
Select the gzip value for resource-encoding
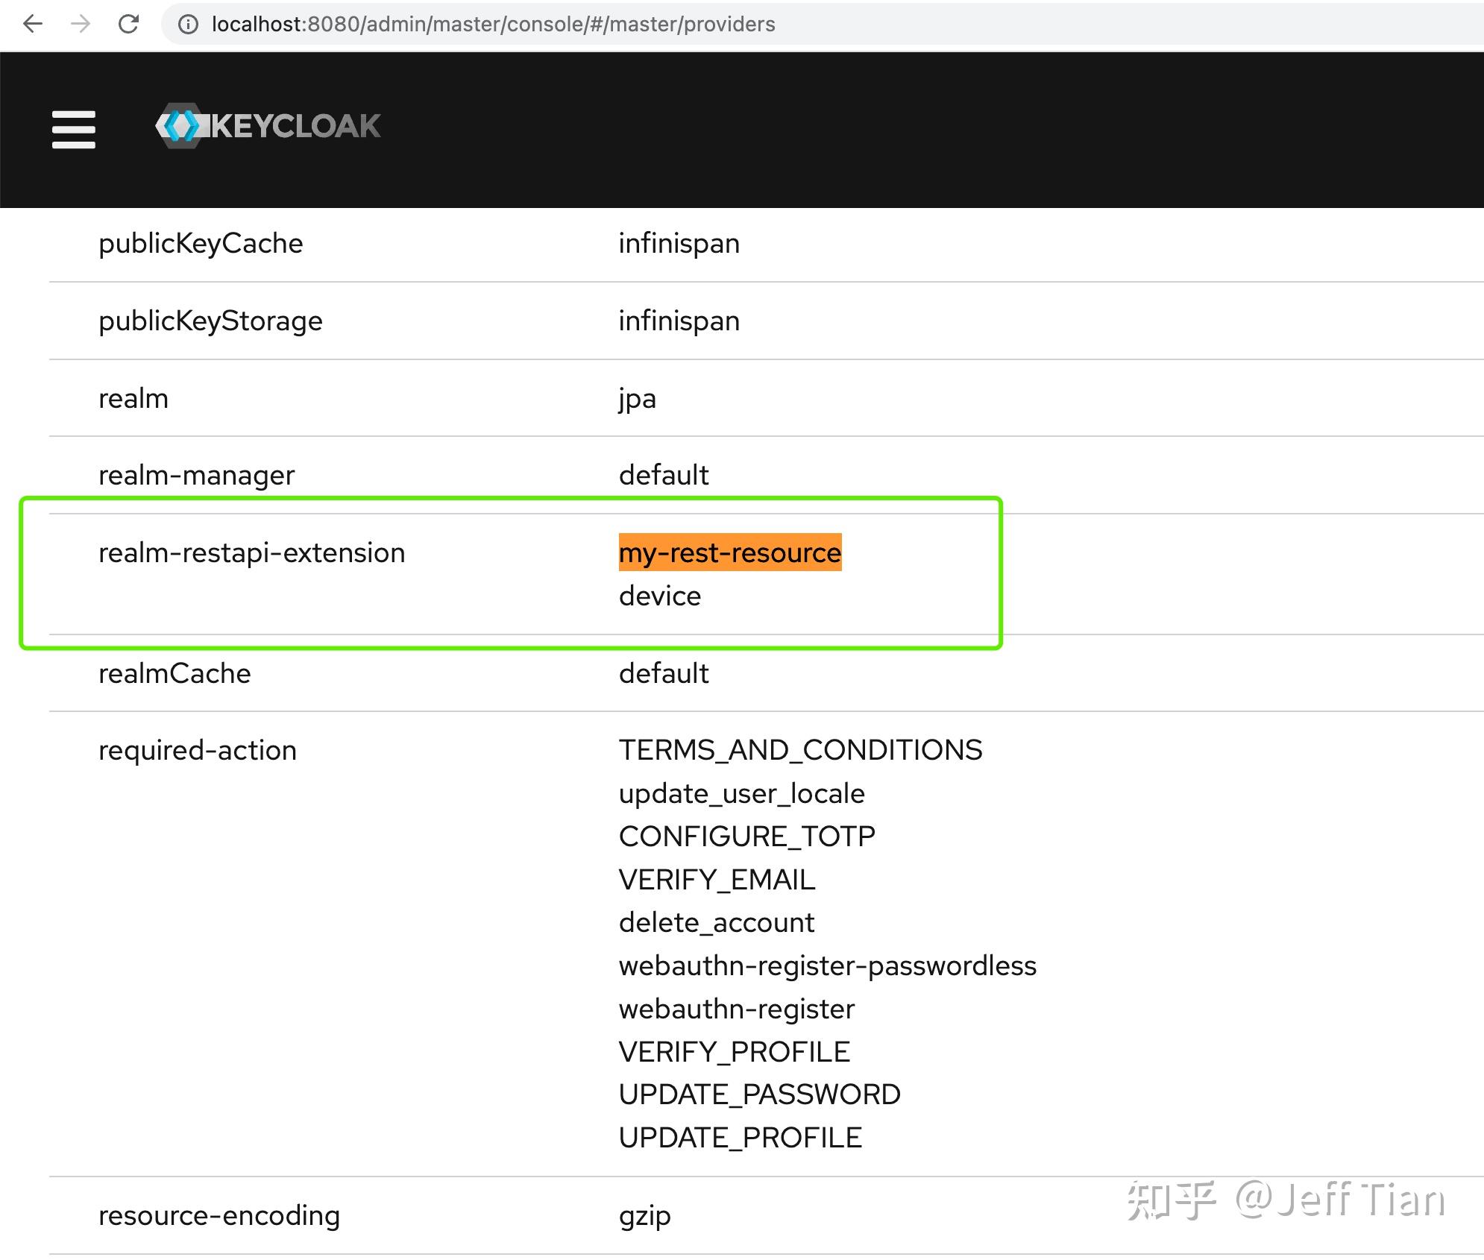644,1215
